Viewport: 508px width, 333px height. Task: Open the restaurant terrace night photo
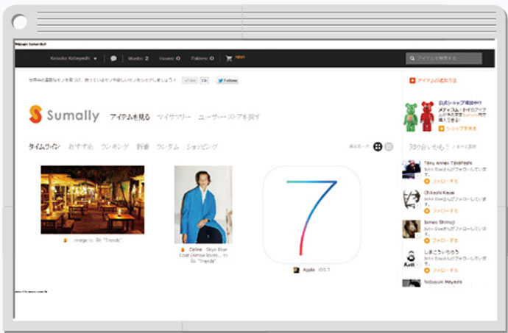(93, 200)
